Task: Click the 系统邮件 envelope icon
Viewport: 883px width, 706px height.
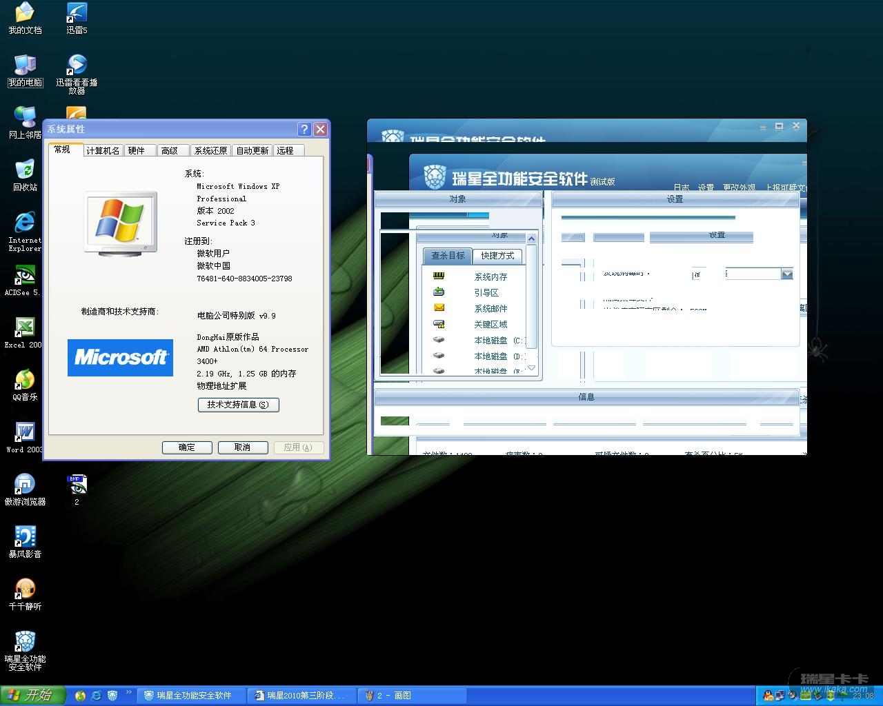Action: click(439, 307)
